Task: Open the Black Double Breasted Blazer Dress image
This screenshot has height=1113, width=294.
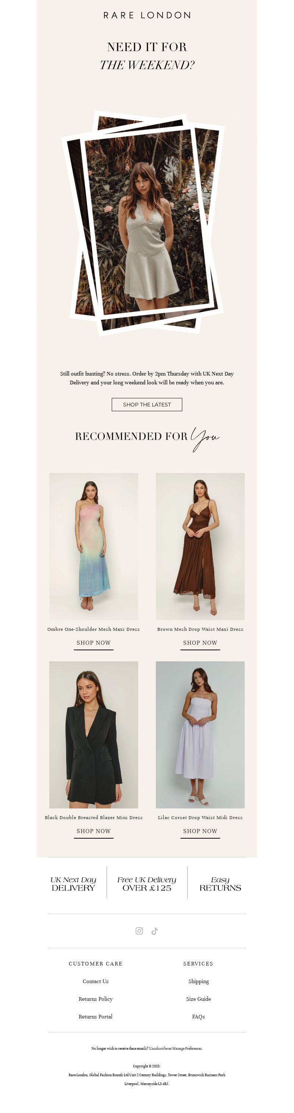Action: click(x=94, y=735)
